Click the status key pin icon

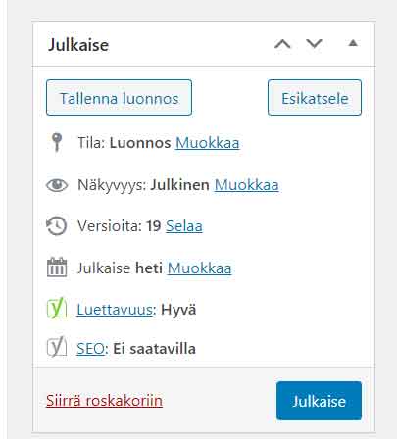coord(57,142)
